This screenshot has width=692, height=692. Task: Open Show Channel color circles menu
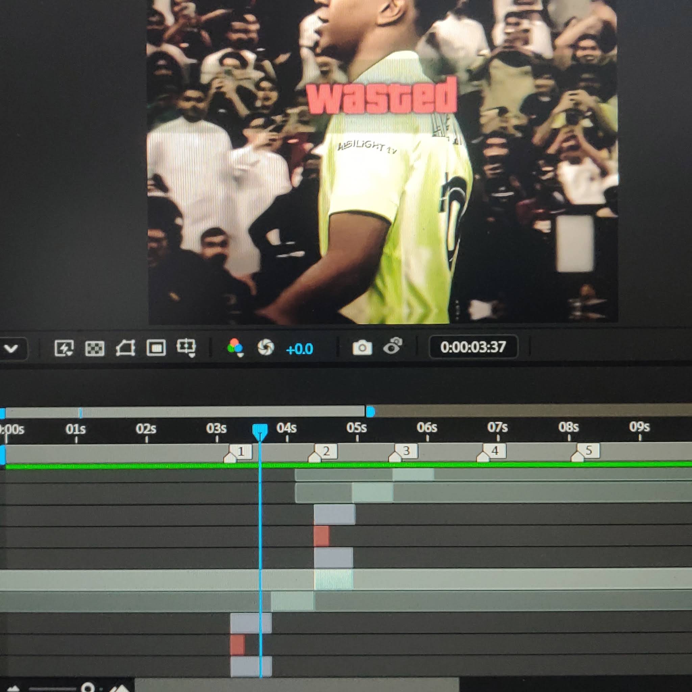click(x=235, y=347)
